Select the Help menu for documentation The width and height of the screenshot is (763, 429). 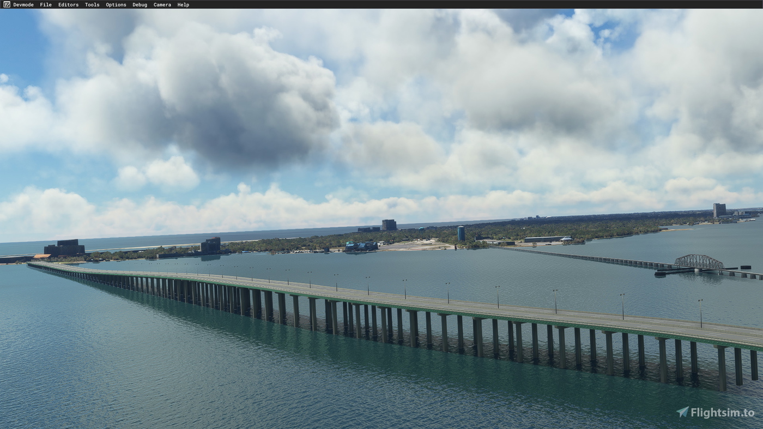click(x=183, y=4)
